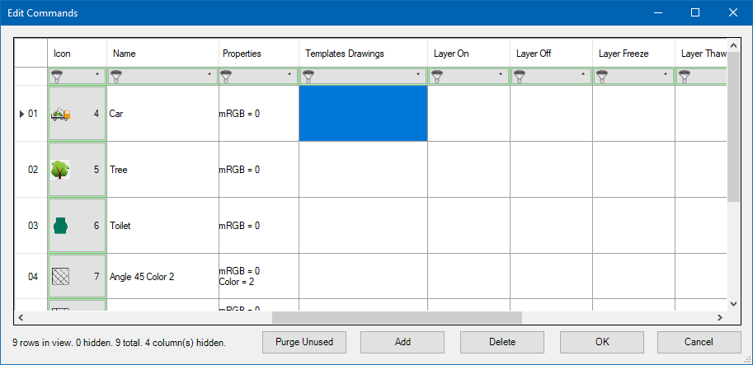
Task: Select highlighted Templates Drawings cell for Car
Action: pyautogui.click(x=363, y=114)
